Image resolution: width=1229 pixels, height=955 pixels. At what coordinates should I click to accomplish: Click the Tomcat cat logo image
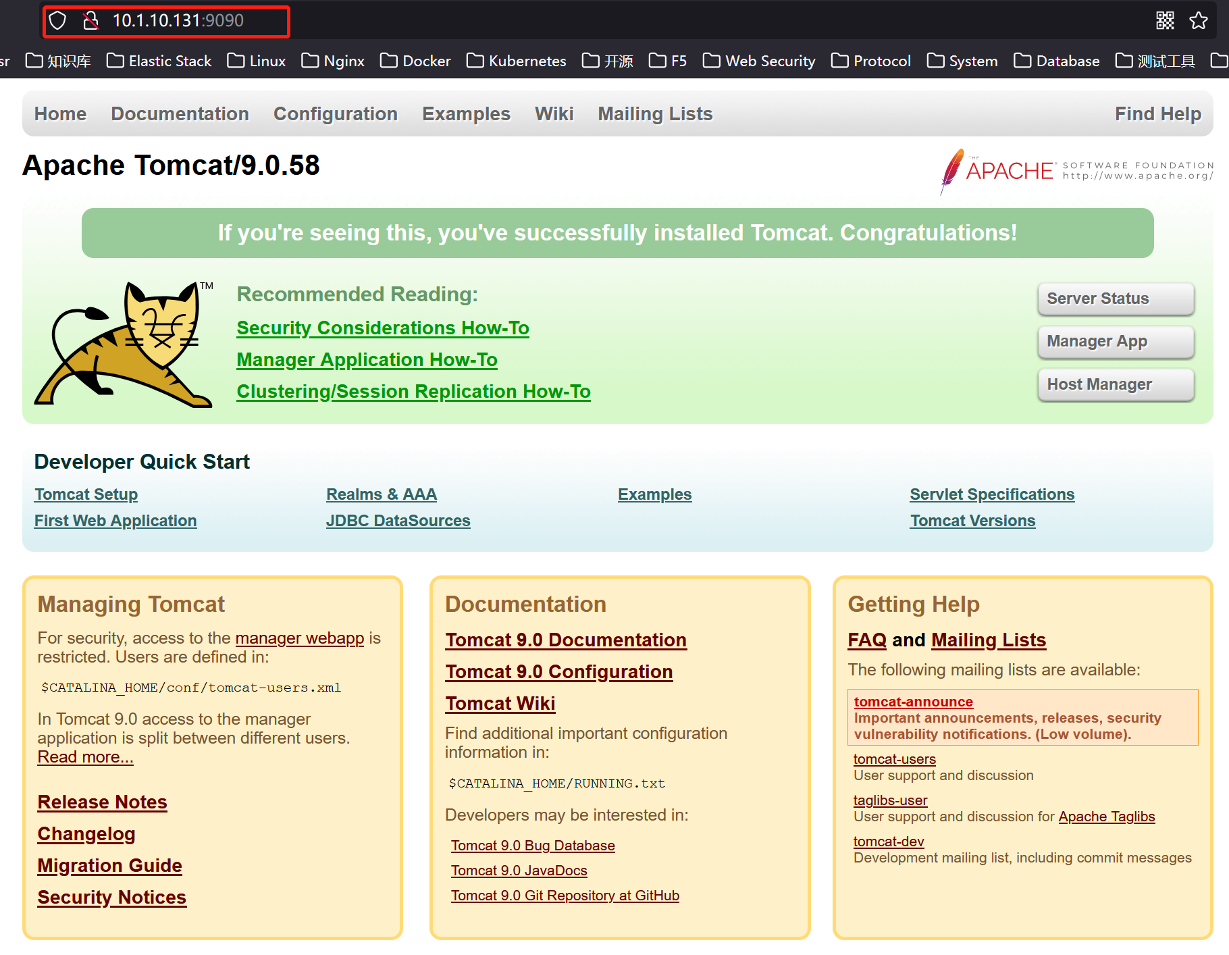(124, 344)
